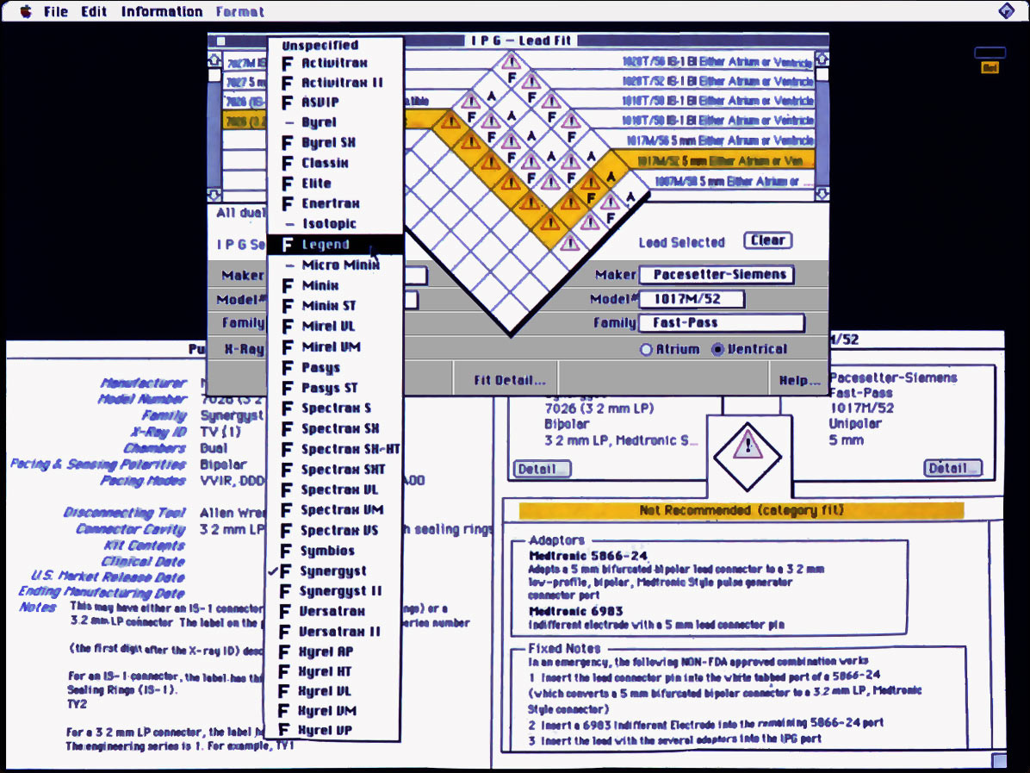Open Help in the IPG Lead Fit window
The width and height of the screenshot is (1030, 773).
click(799, 380)
